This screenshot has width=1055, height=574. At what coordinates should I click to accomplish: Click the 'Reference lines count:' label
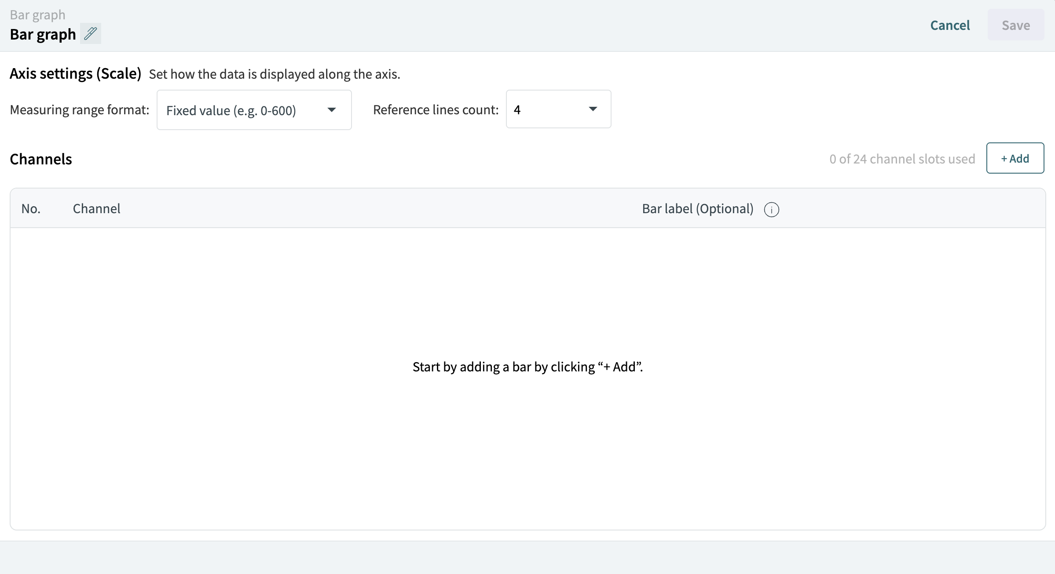pyautogui.click(x=436, y=109)
